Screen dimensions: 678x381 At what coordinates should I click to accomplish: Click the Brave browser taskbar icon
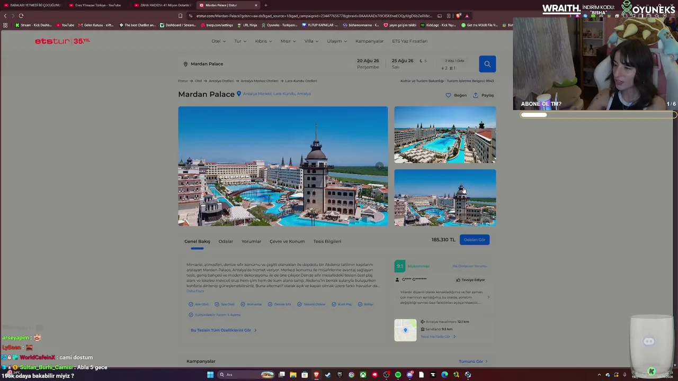316,375
